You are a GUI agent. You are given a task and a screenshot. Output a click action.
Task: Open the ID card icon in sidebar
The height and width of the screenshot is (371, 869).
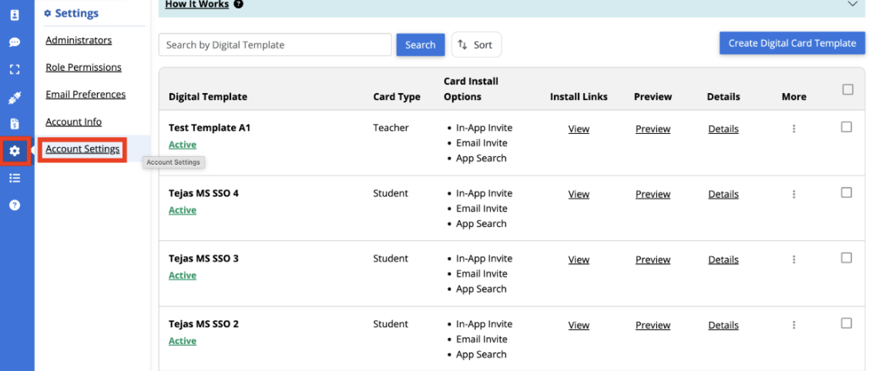tap(15, 15)
